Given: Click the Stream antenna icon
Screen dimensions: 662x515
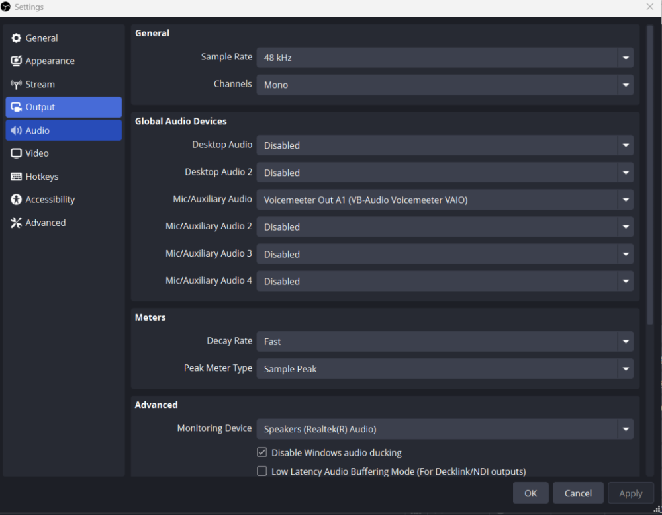Looking at the screenshot, I should tap(16, 84).
